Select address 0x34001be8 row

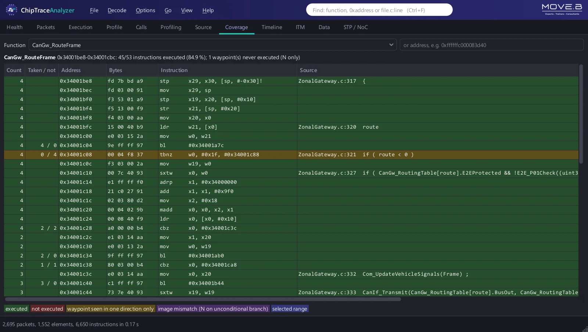point(291,81)
